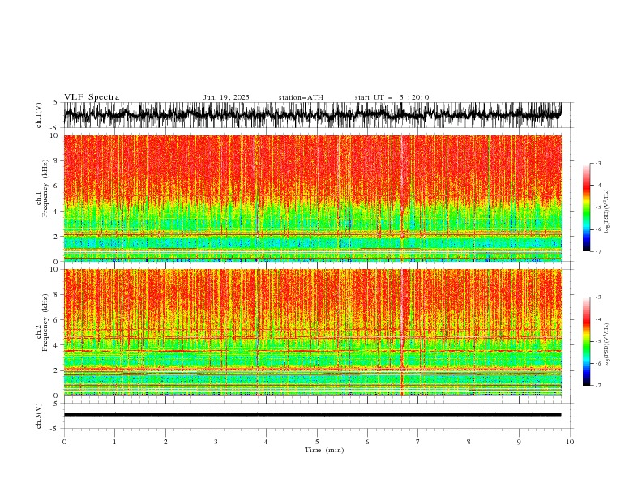
Task: Click the date text "Jun. 19, 2025"
Action: 226,97
